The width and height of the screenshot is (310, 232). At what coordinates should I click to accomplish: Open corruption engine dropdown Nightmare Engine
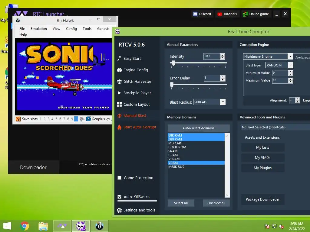[x=290, y=56]
